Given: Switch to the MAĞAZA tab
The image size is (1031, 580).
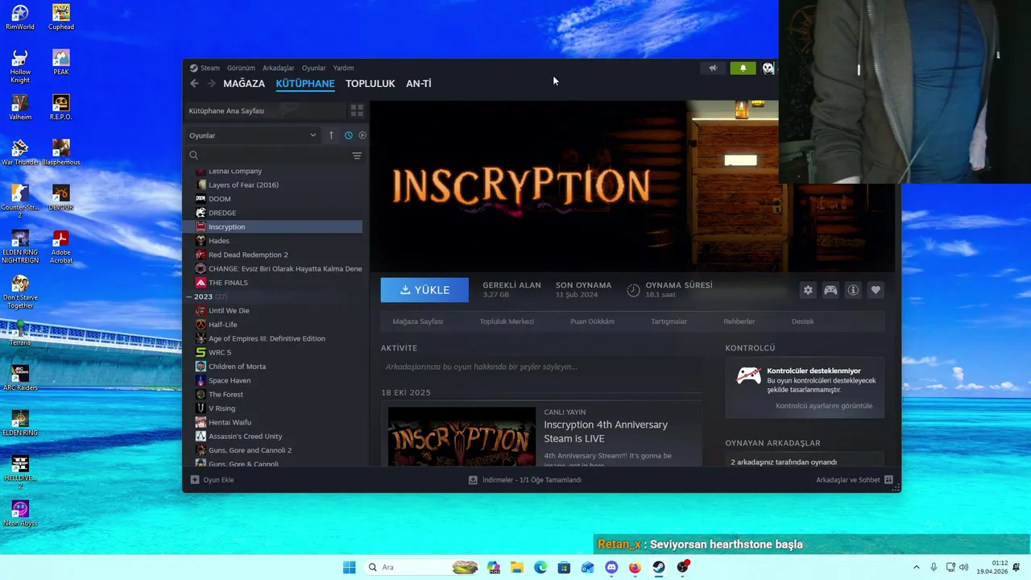Looking at the screenshot, I should (x=244, y=84).
